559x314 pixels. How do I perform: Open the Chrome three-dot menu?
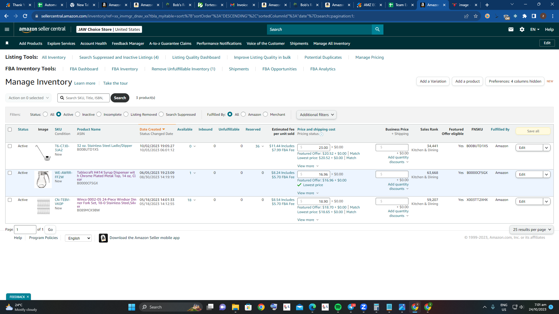coord(553,16)
